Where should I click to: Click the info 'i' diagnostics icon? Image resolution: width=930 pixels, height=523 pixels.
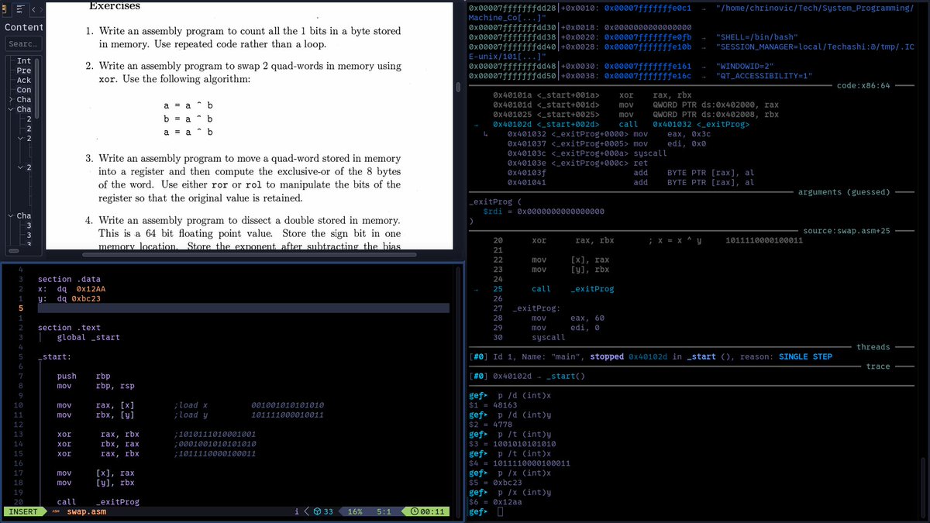pos(297,511)
